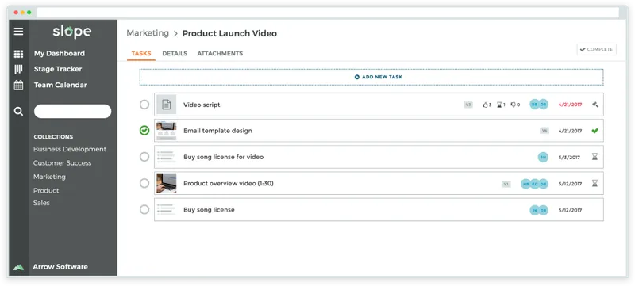The height and width of the screenshot is (286, 635).
Task: Open Product overview video (1:30) title
Action: click(x=229, y=183)
